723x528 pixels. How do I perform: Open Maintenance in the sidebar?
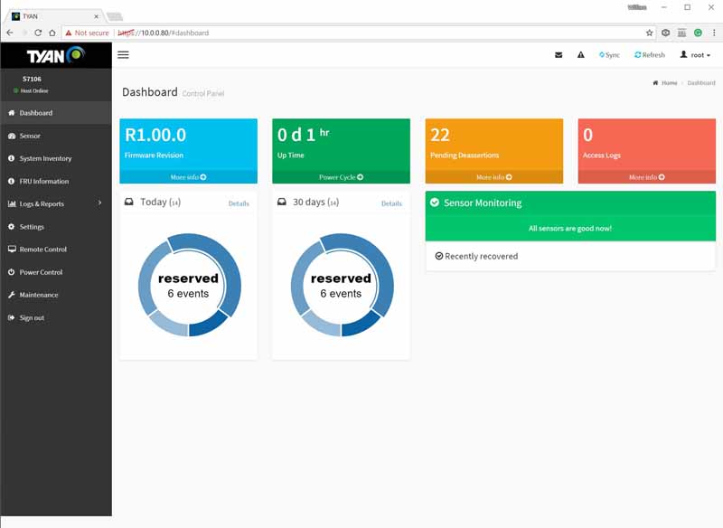click(56, 295)
